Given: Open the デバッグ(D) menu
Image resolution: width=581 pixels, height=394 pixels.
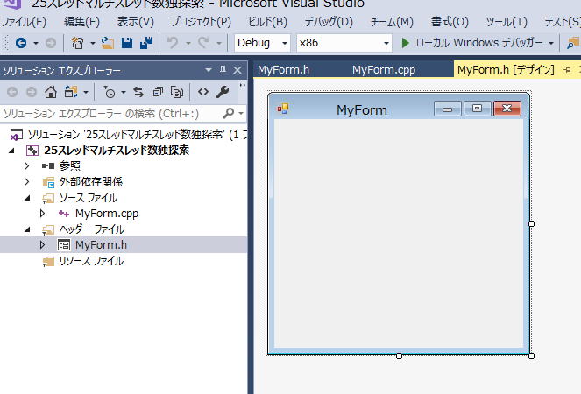Looking at the screenshot, I should [329, 22].
